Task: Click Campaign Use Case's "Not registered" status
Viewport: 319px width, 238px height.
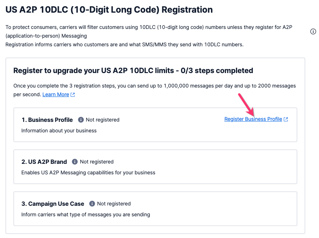Action: coord(114,204)
